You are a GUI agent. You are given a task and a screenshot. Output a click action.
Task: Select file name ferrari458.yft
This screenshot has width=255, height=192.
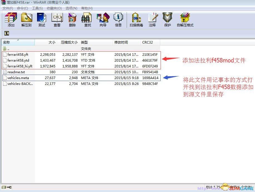click(18, 54)
